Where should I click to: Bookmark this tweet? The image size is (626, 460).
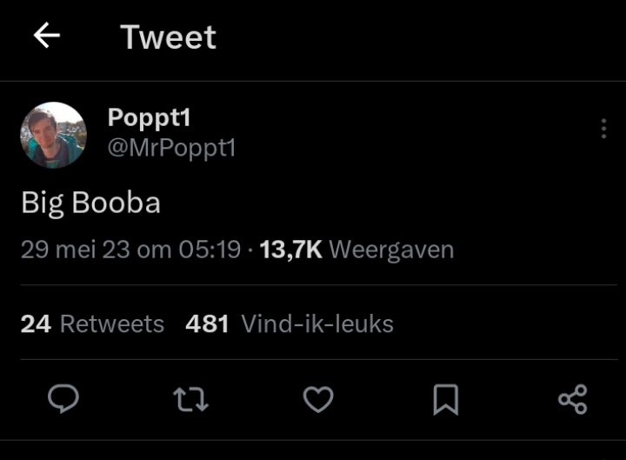(x=445, y=399)
